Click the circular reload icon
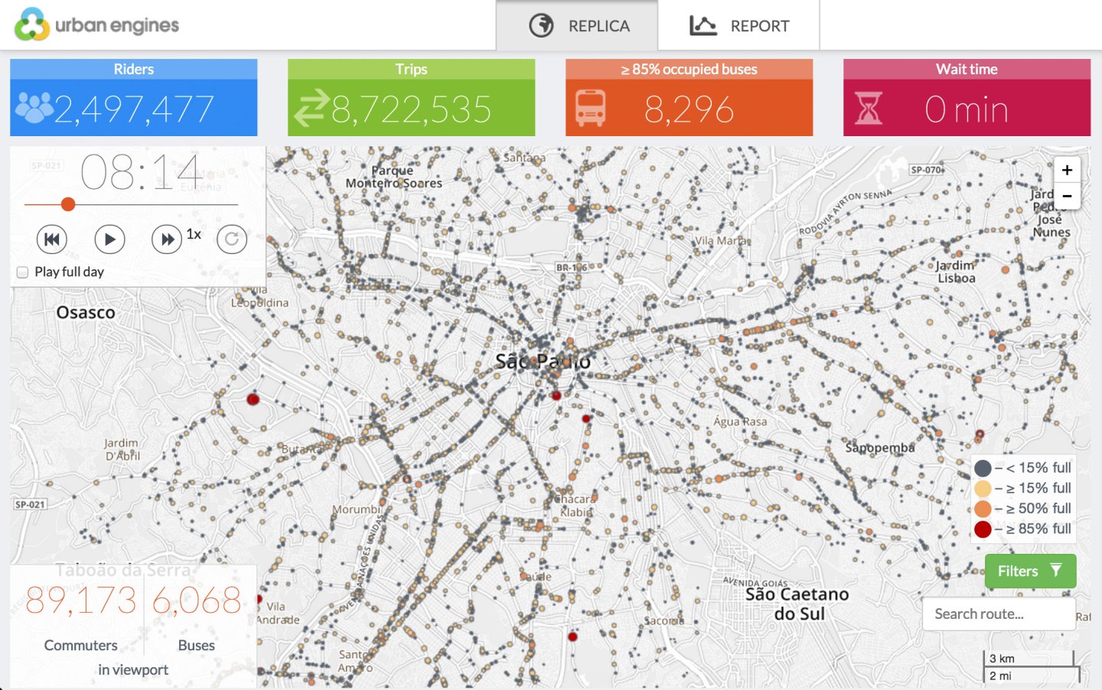The height and width of the screenshot is (690, 1102). coord(232,239)
